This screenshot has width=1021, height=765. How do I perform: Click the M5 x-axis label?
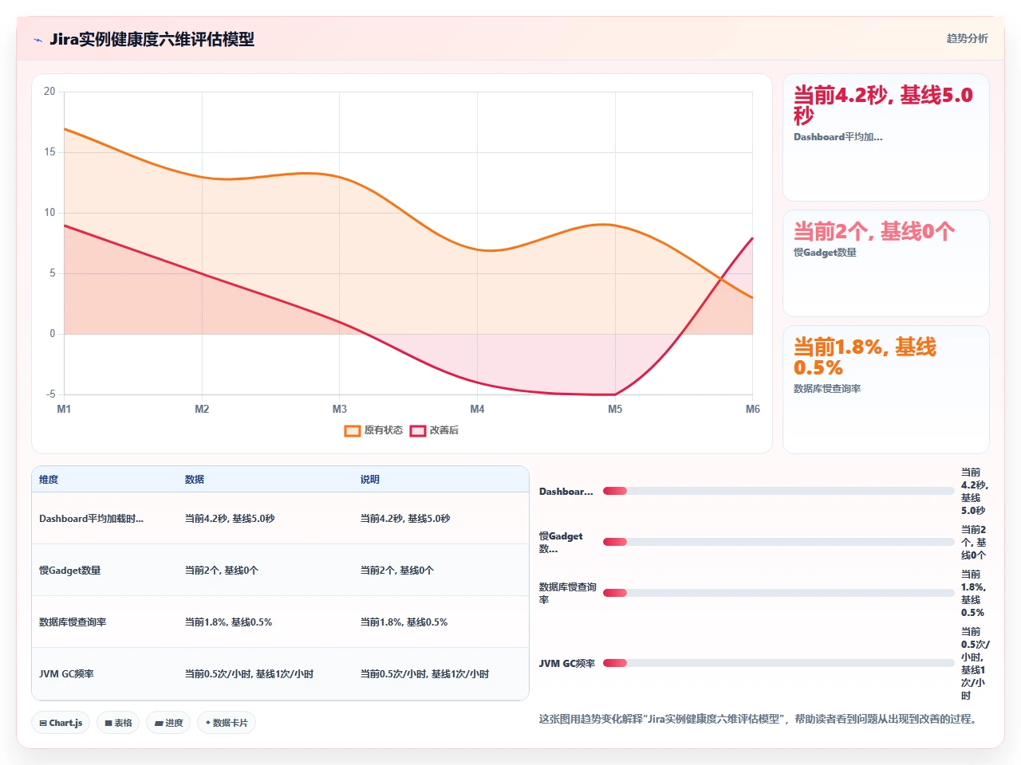[x=615, y=409]
